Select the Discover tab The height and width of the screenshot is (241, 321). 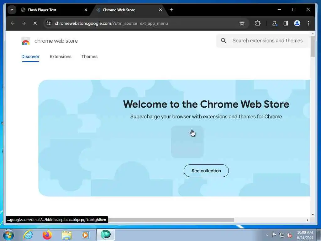coord(30,56)
